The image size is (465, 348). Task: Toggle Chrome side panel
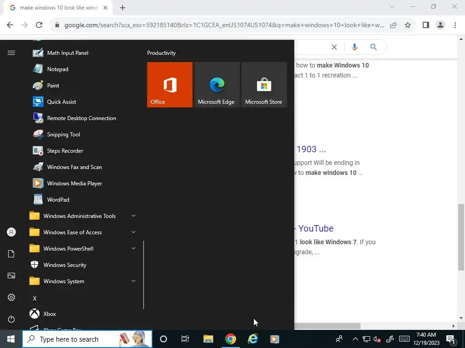[x=426, y=25]
